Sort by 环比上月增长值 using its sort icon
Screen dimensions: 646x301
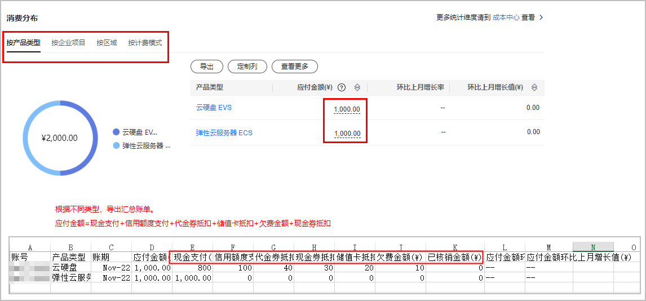[x=534, y=87]
